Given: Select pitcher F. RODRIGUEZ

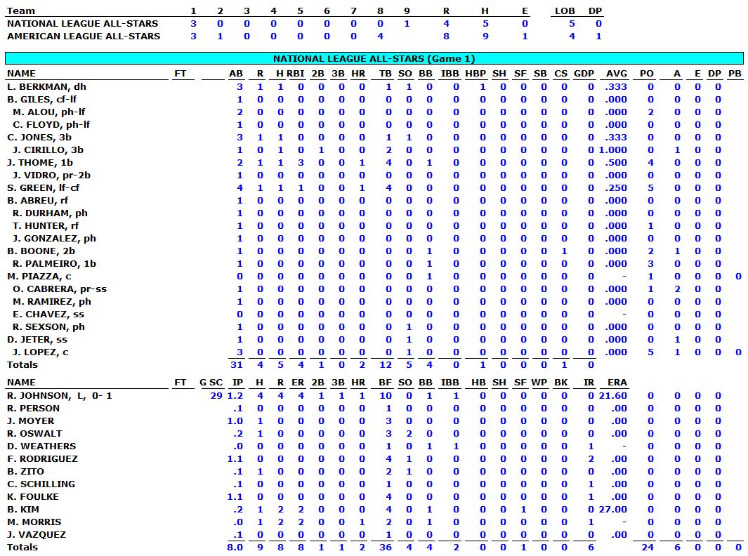Looking at the screenshot, I should click(x=42, y=458).
